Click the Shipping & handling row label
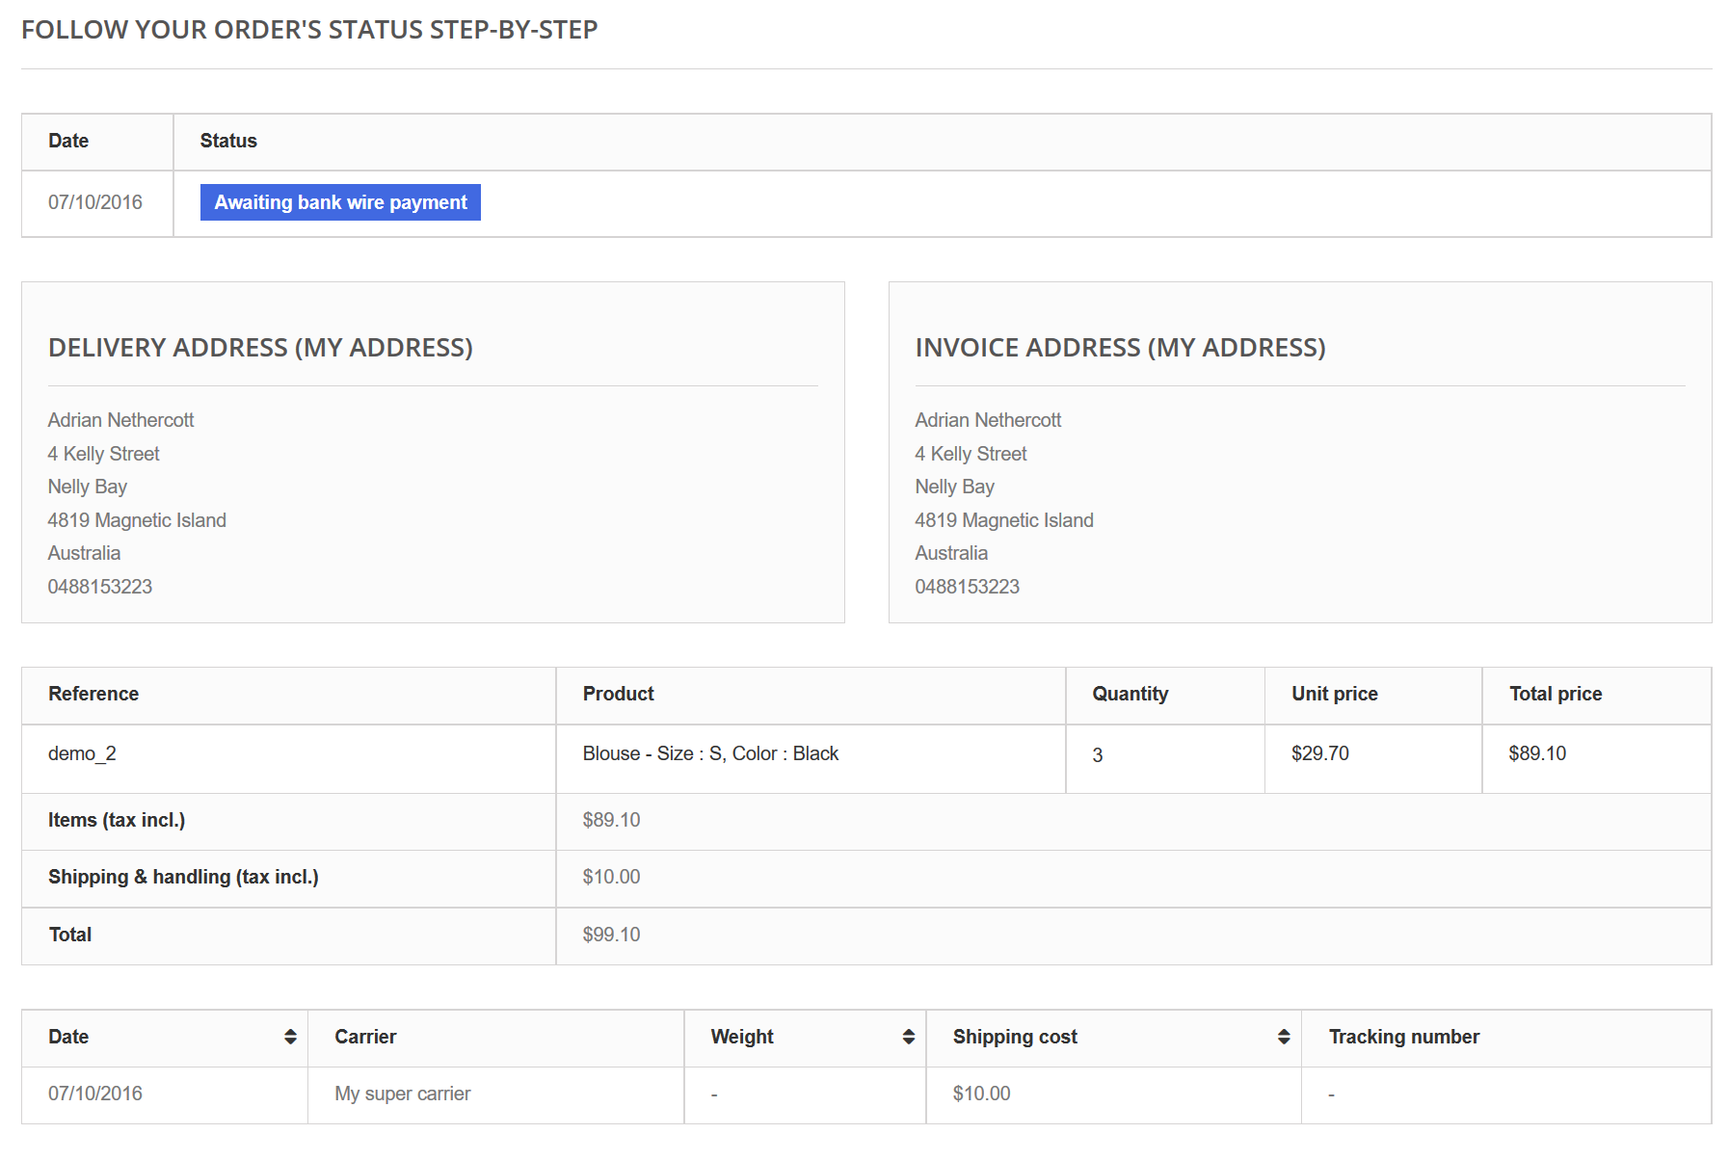 click(183, 877)
